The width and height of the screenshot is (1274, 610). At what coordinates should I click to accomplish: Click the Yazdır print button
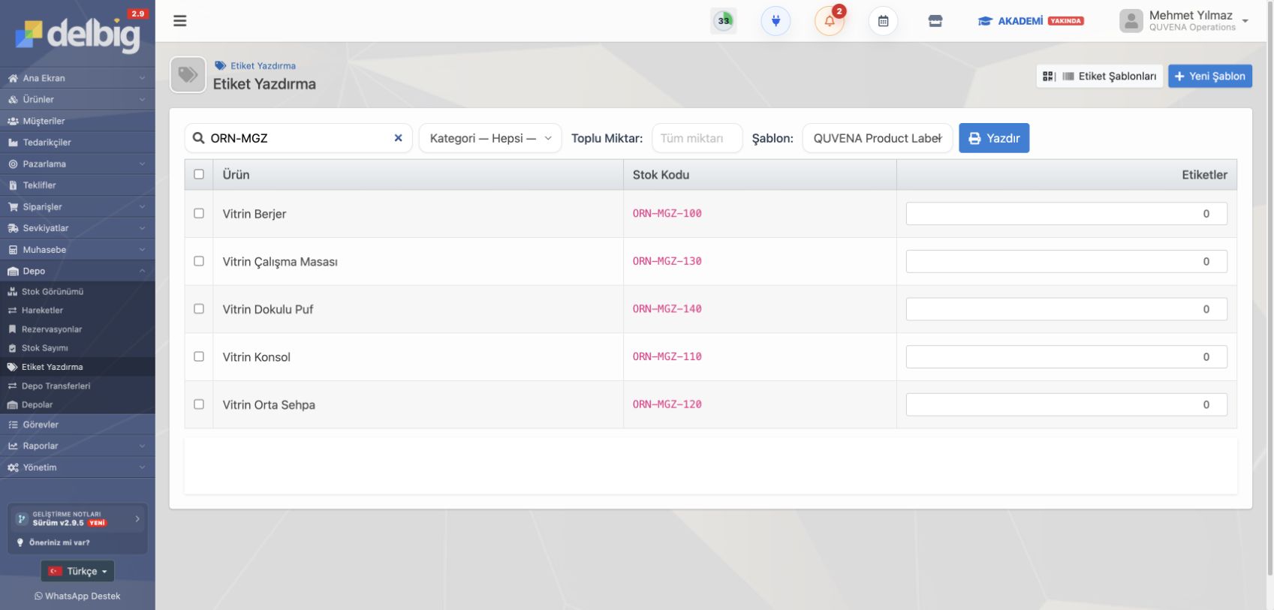coord(994,138)
